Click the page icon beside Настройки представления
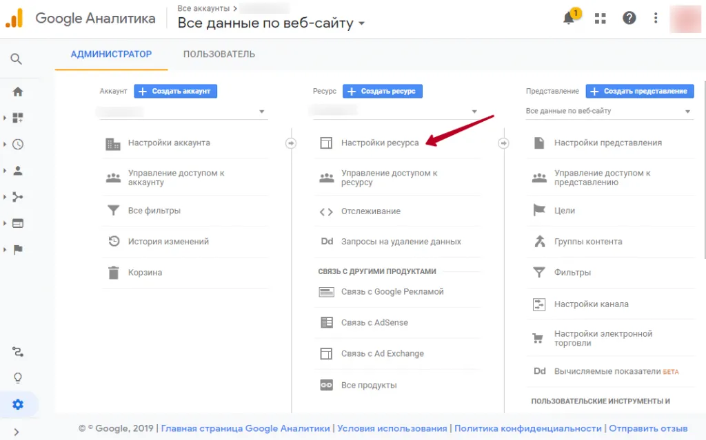706x440 pixels. point(539,143)
